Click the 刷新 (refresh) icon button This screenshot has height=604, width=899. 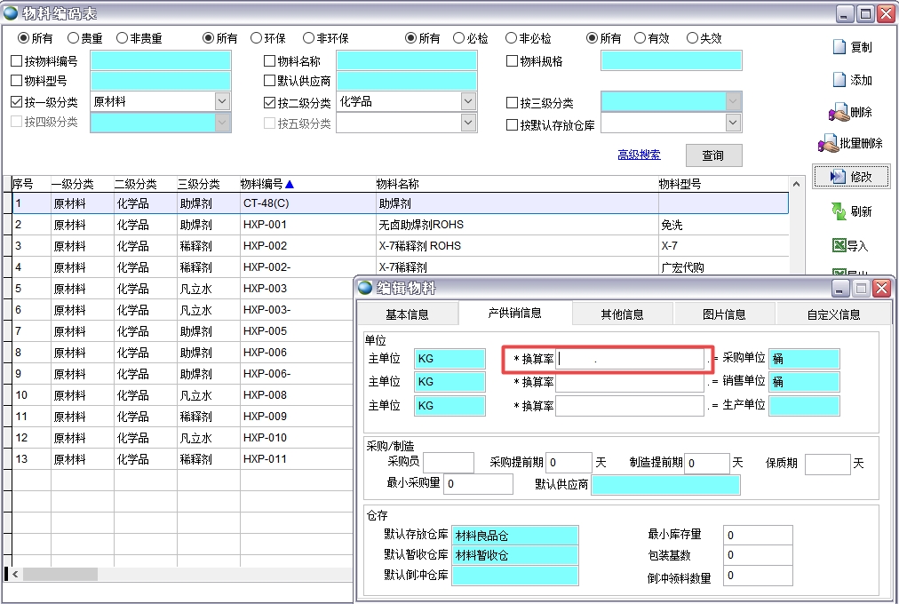850,211
